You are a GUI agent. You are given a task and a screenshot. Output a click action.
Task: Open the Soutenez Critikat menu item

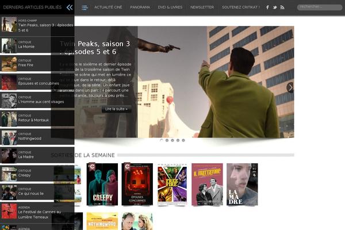[241, 7]
